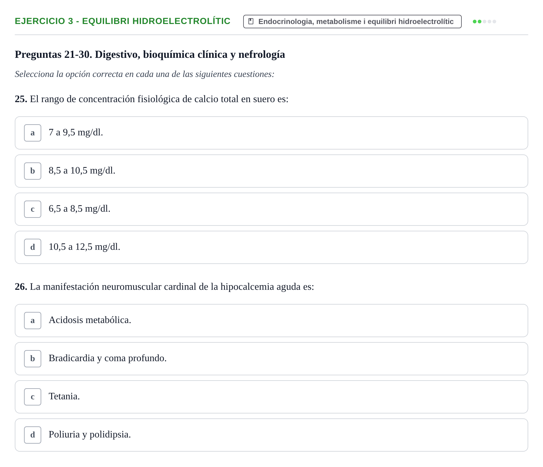Screen dimensions: 543x467
Task: Select option d '10,5 a 12,5 mg/dl'
Action: 271,247
